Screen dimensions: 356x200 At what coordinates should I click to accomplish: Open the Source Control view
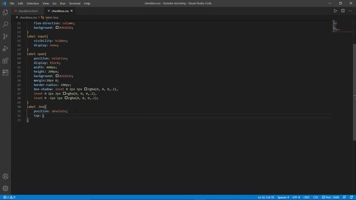coord(6,36)
